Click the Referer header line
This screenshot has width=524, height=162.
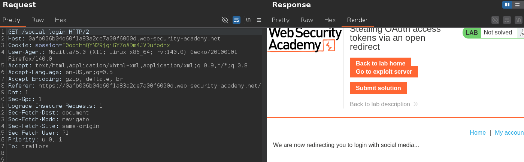coord(134,86)
